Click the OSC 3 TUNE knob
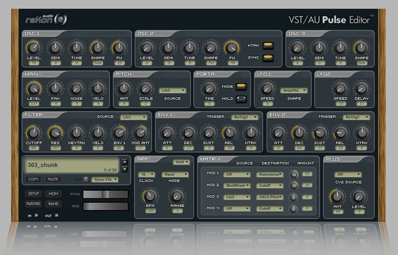Screen dimensions: 398x255 [x=341, y=47]
